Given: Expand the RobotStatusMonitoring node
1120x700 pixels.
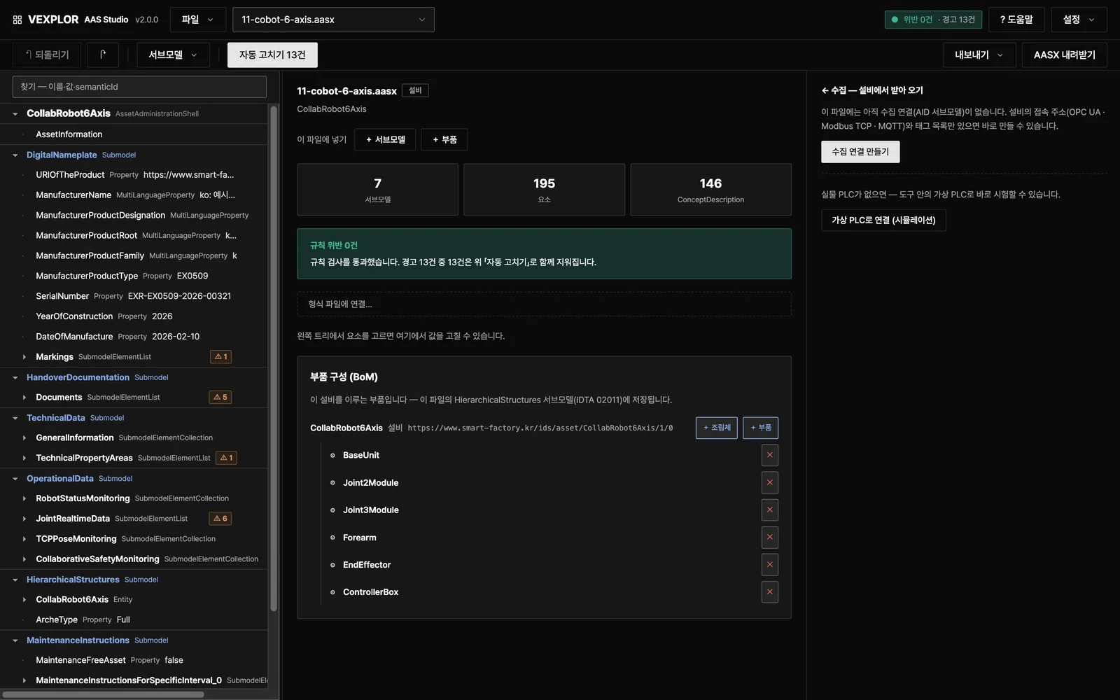Looking at the screenshot, I should [x=24, y=498].
